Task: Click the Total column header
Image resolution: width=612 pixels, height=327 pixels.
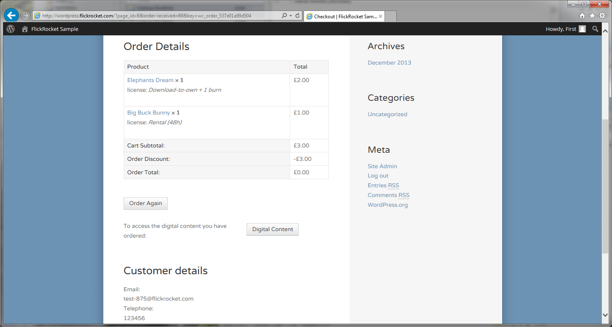Action: [300, 67]
